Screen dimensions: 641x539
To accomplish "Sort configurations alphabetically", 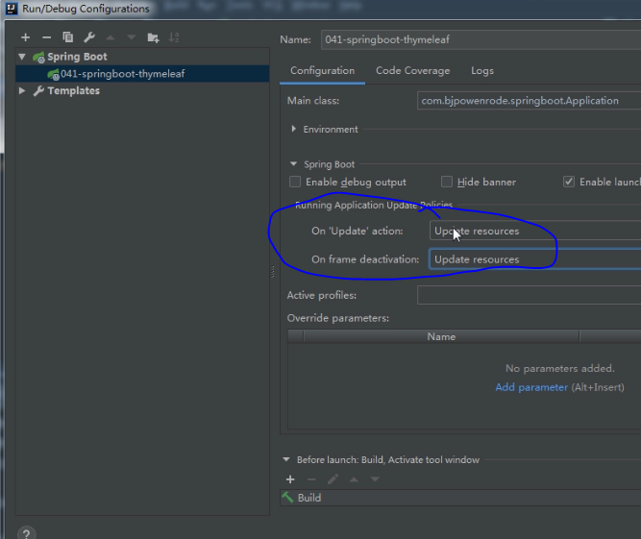I will (174, 37).
